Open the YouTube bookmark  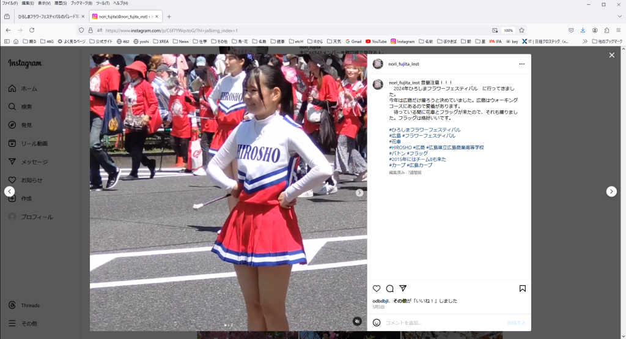point(376,42)
